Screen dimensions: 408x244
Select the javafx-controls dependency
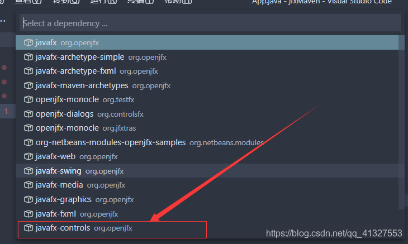pos(207,228)
